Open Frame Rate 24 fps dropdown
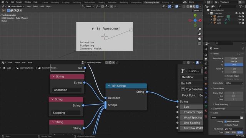Screen dimensions: 246x138 coord(234,83)
